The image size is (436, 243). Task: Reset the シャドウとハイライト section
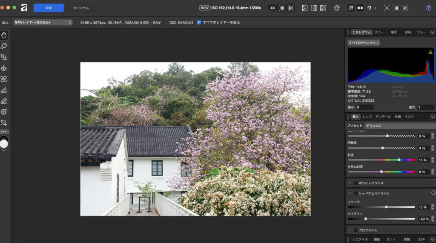point(433,193)
